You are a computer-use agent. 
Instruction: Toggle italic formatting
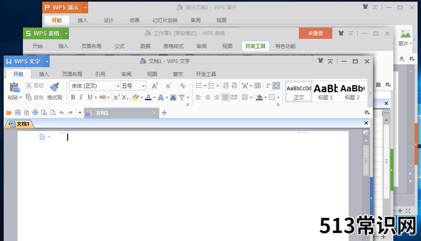[x=81, y=97]
